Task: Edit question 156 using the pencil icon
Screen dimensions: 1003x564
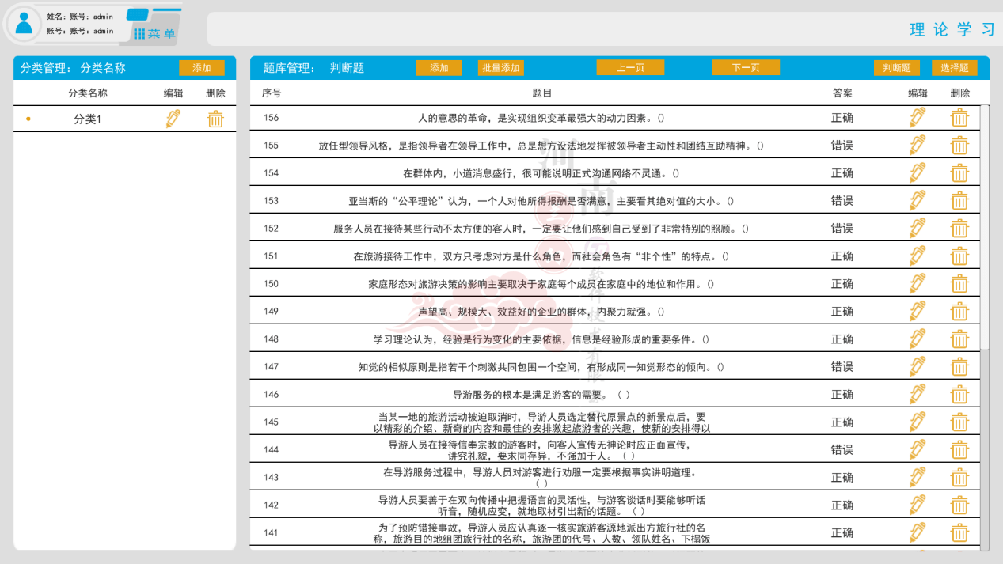Action: click(918, 116)
